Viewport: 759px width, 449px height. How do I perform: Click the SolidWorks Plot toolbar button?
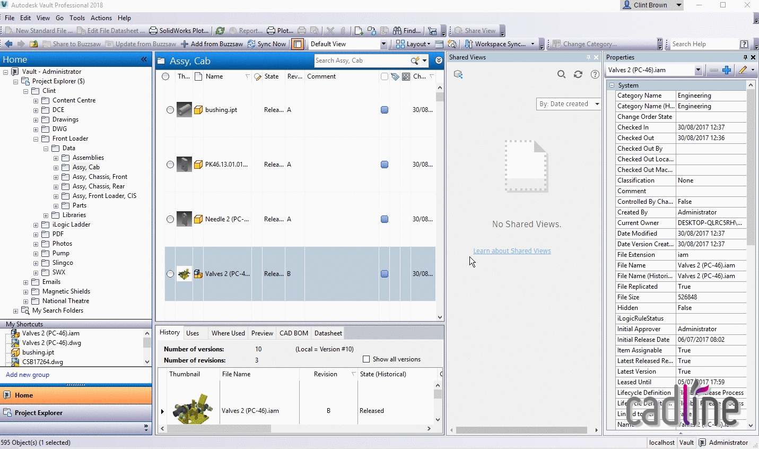click(x=179, y=31)
